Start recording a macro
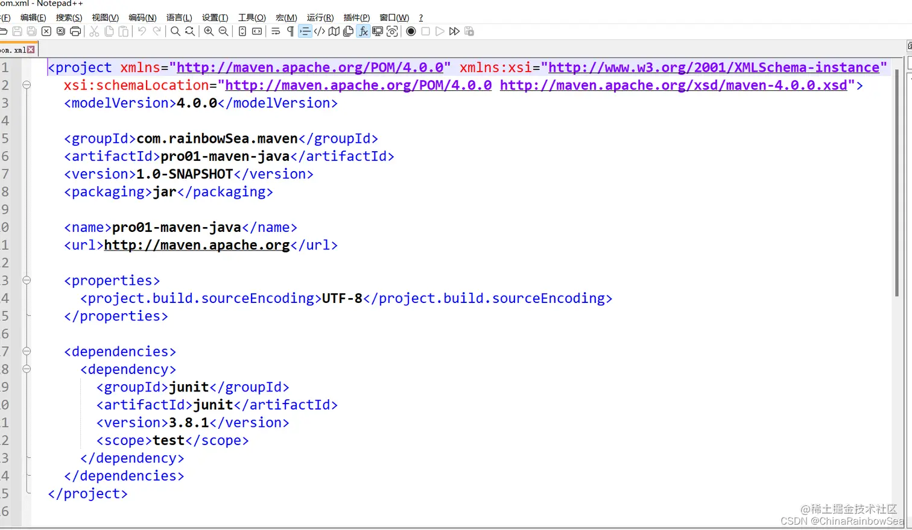The width and height of the screenshot is (912, 530). pos(411,31)
